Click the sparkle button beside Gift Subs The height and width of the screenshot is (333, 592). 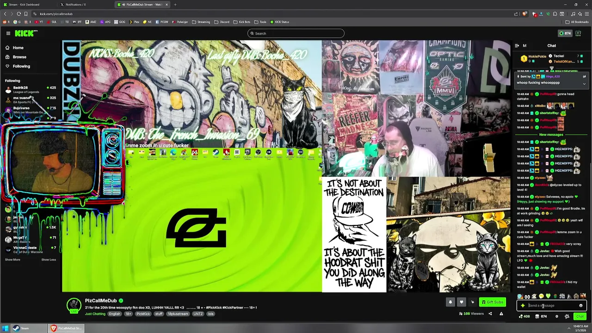pos(472,302)
